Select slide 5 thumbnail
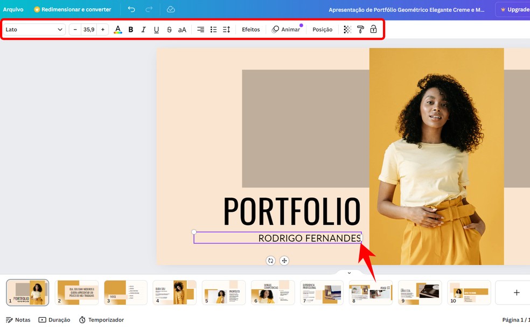 (224, 292)
